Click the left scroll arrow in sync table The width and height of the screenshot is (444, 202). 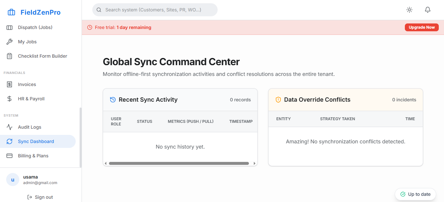point(105,163)
